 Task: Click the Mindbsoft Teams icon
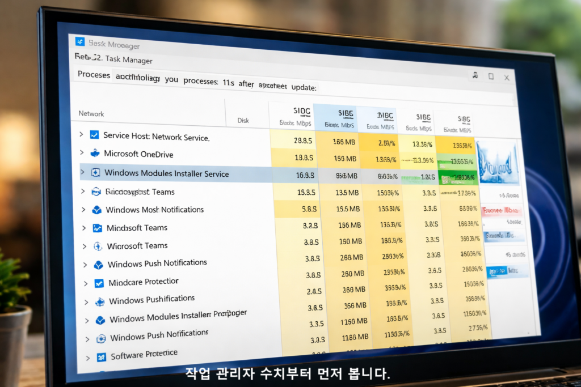coord(98,228)
